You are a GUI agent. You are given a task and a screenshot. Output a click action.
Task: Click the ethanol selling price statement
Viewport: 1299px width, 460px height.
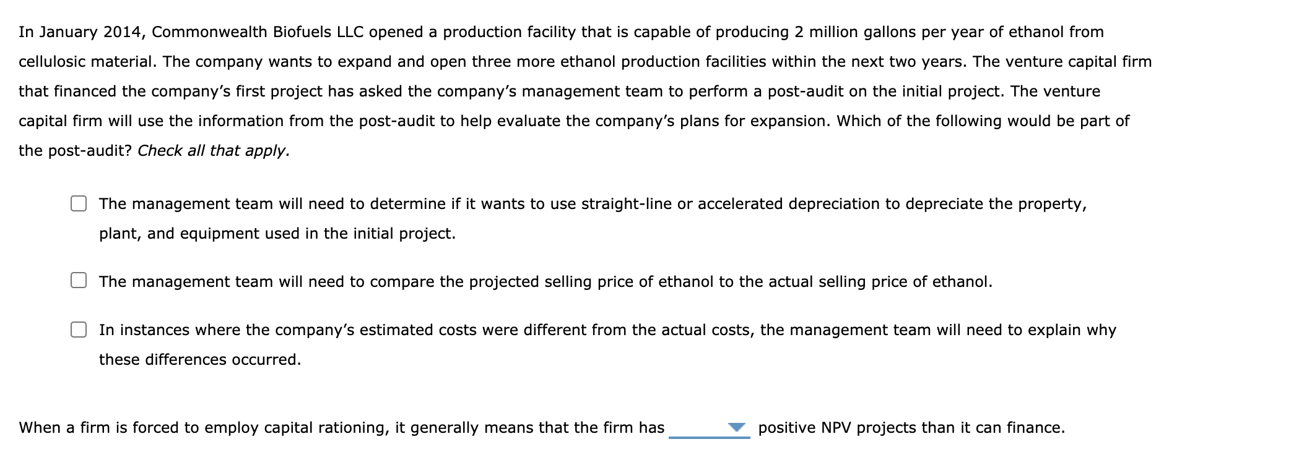(x=483, y=281)
